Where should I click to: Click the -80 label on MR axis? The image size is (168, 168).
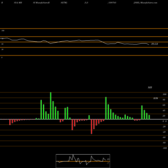pyautogui.click(x=164, y=143)
